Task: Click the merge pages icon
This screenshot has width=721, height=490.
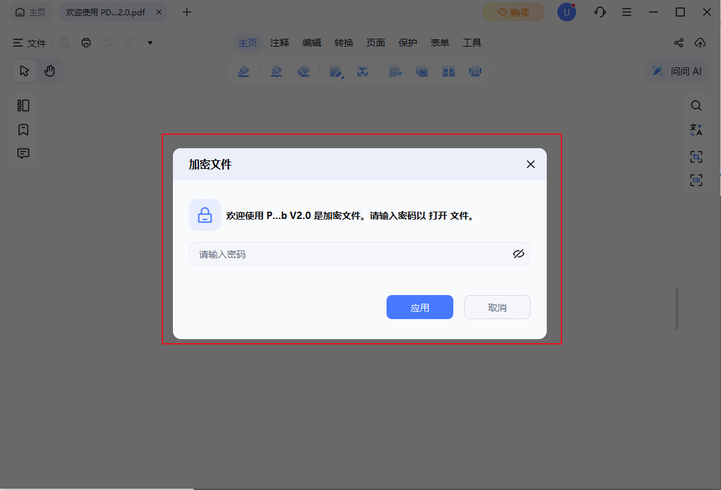Action: (x=449, y=71)
